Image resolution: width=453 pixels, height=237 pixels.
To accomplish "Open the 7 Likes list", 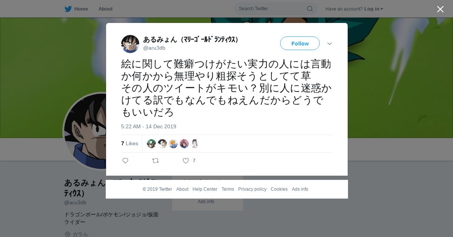I will pos(129,143).
